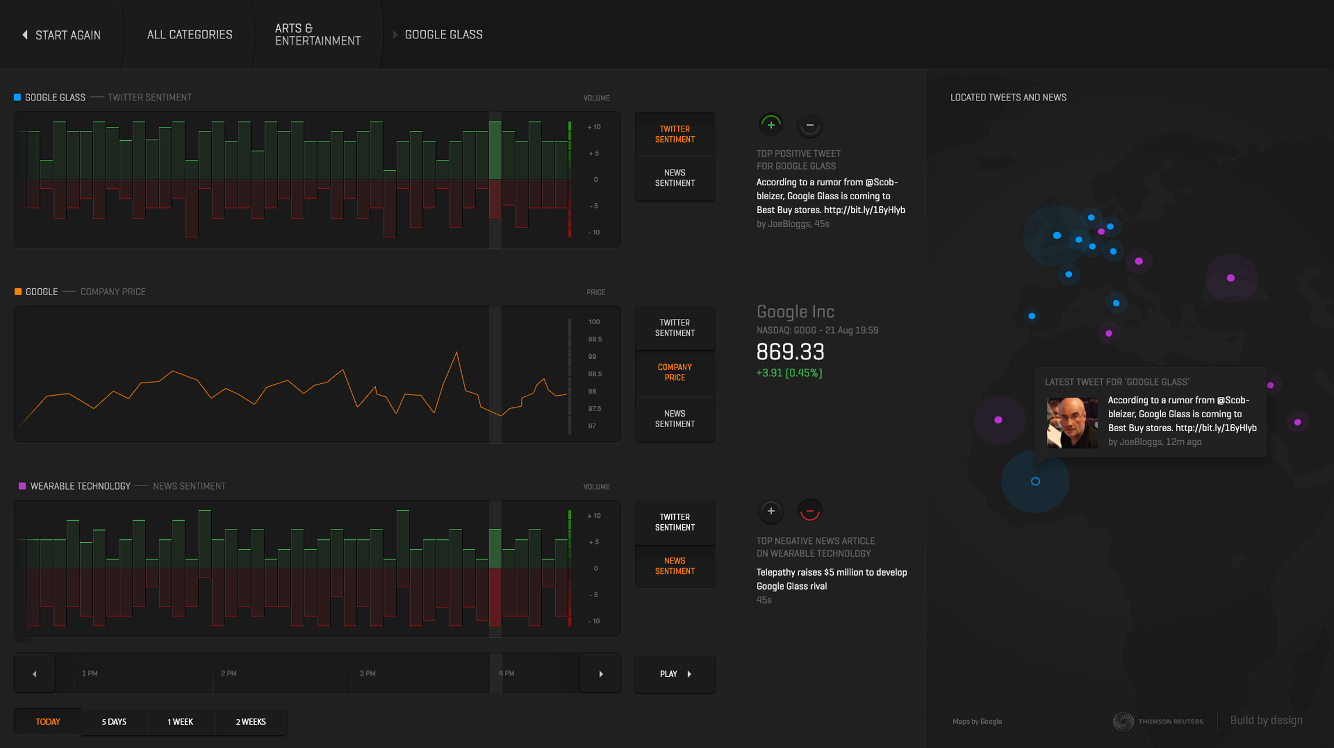
Task: Step the timeline backward with left arrow
Action: pos(35,674)
